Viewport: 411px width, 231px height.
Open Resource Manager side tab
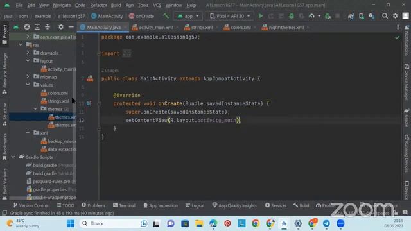coord(4,74)
